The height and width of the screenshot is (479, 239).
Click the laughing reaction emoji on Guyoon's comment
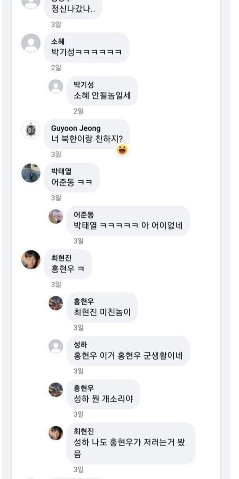(122, 150)
